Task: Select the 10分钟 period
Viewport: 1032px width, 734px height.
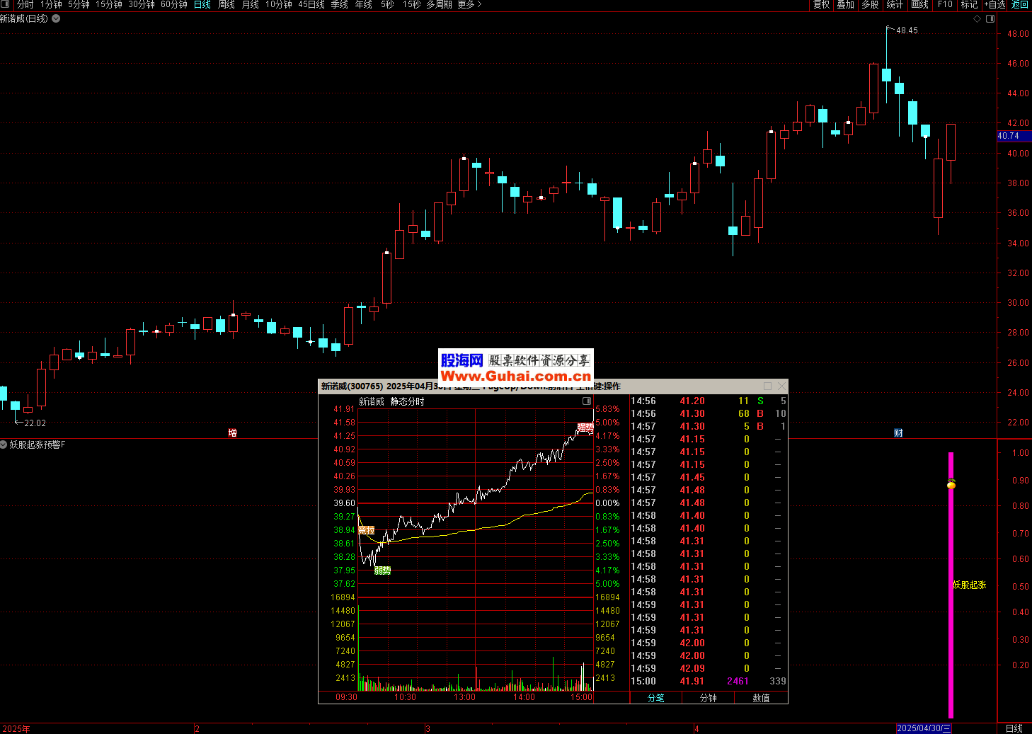Action: (279, 4)
